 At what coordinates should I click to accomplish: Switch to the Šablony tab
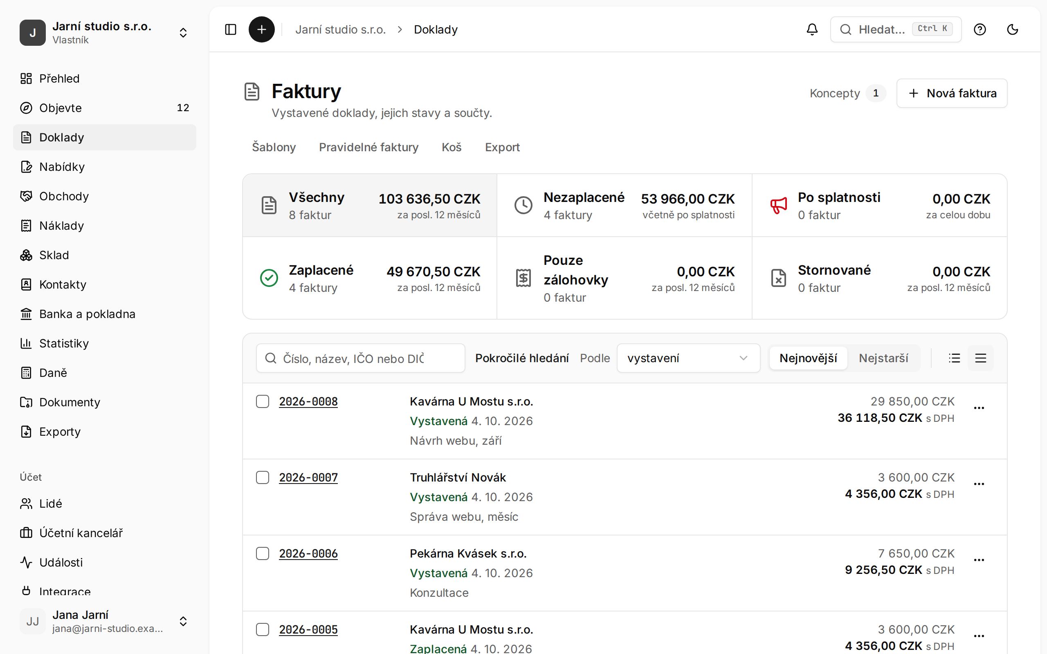click(x=274, y=147)
